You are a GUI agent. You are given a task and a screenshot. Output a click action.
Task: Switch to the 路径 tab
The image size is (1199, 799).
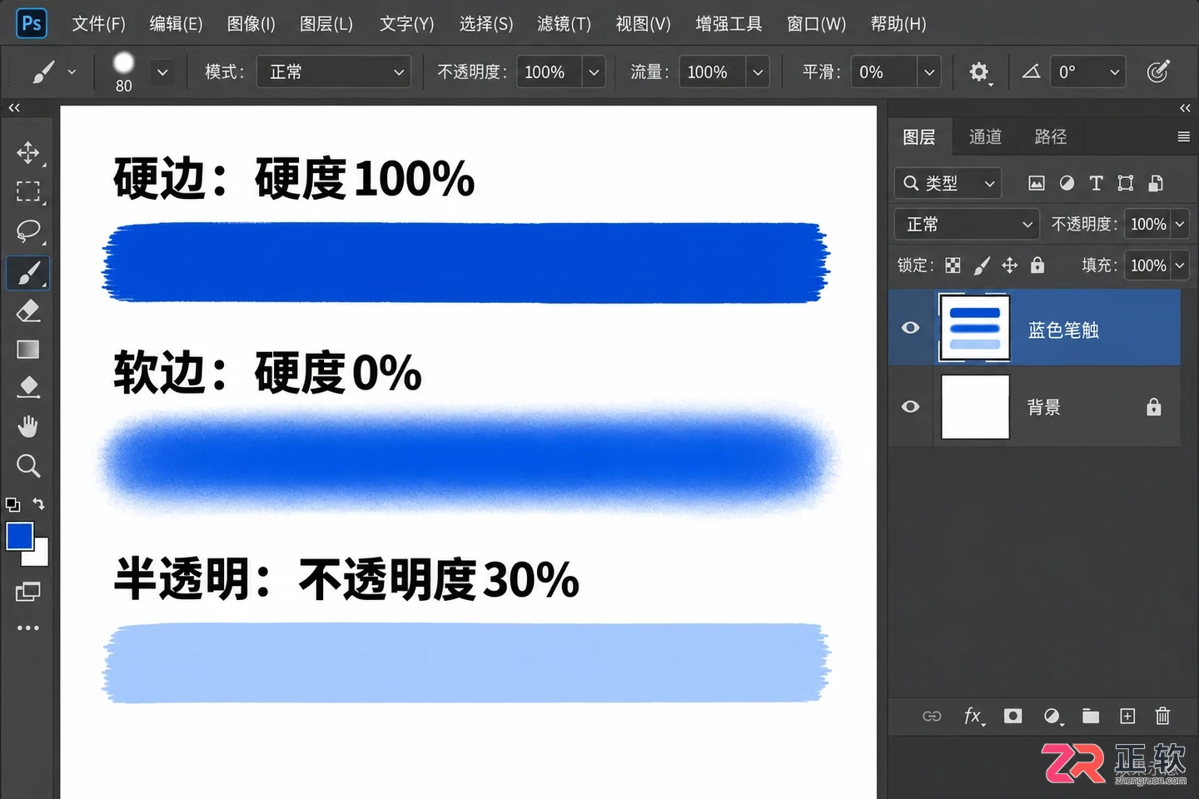(x=1050, y=136)
